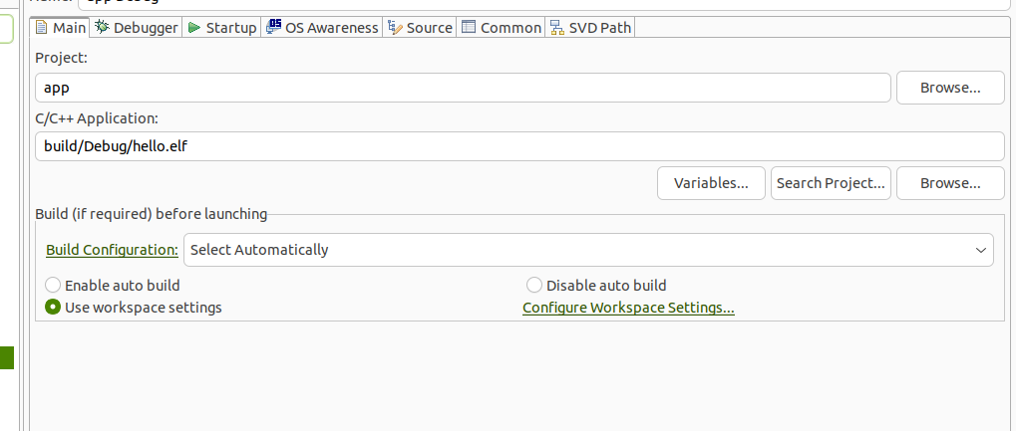Screen dimensions: 1016x431
Task: Click the Source tab icon
Action: (395, 28)
